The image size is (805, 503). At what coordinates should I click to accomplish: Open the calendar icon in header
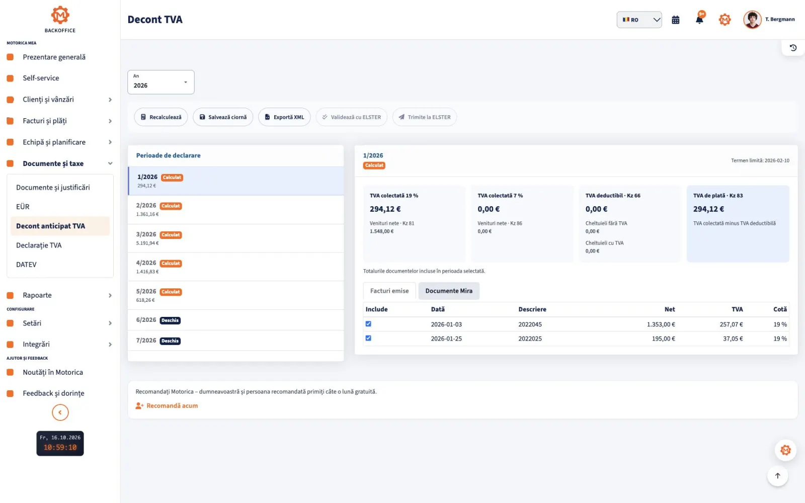pyautogui.click(x=675, y=20)
